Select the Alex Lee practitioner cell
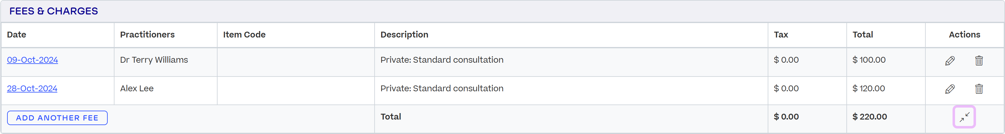This screenshot has height=134, width=1005. coord(137,89)
